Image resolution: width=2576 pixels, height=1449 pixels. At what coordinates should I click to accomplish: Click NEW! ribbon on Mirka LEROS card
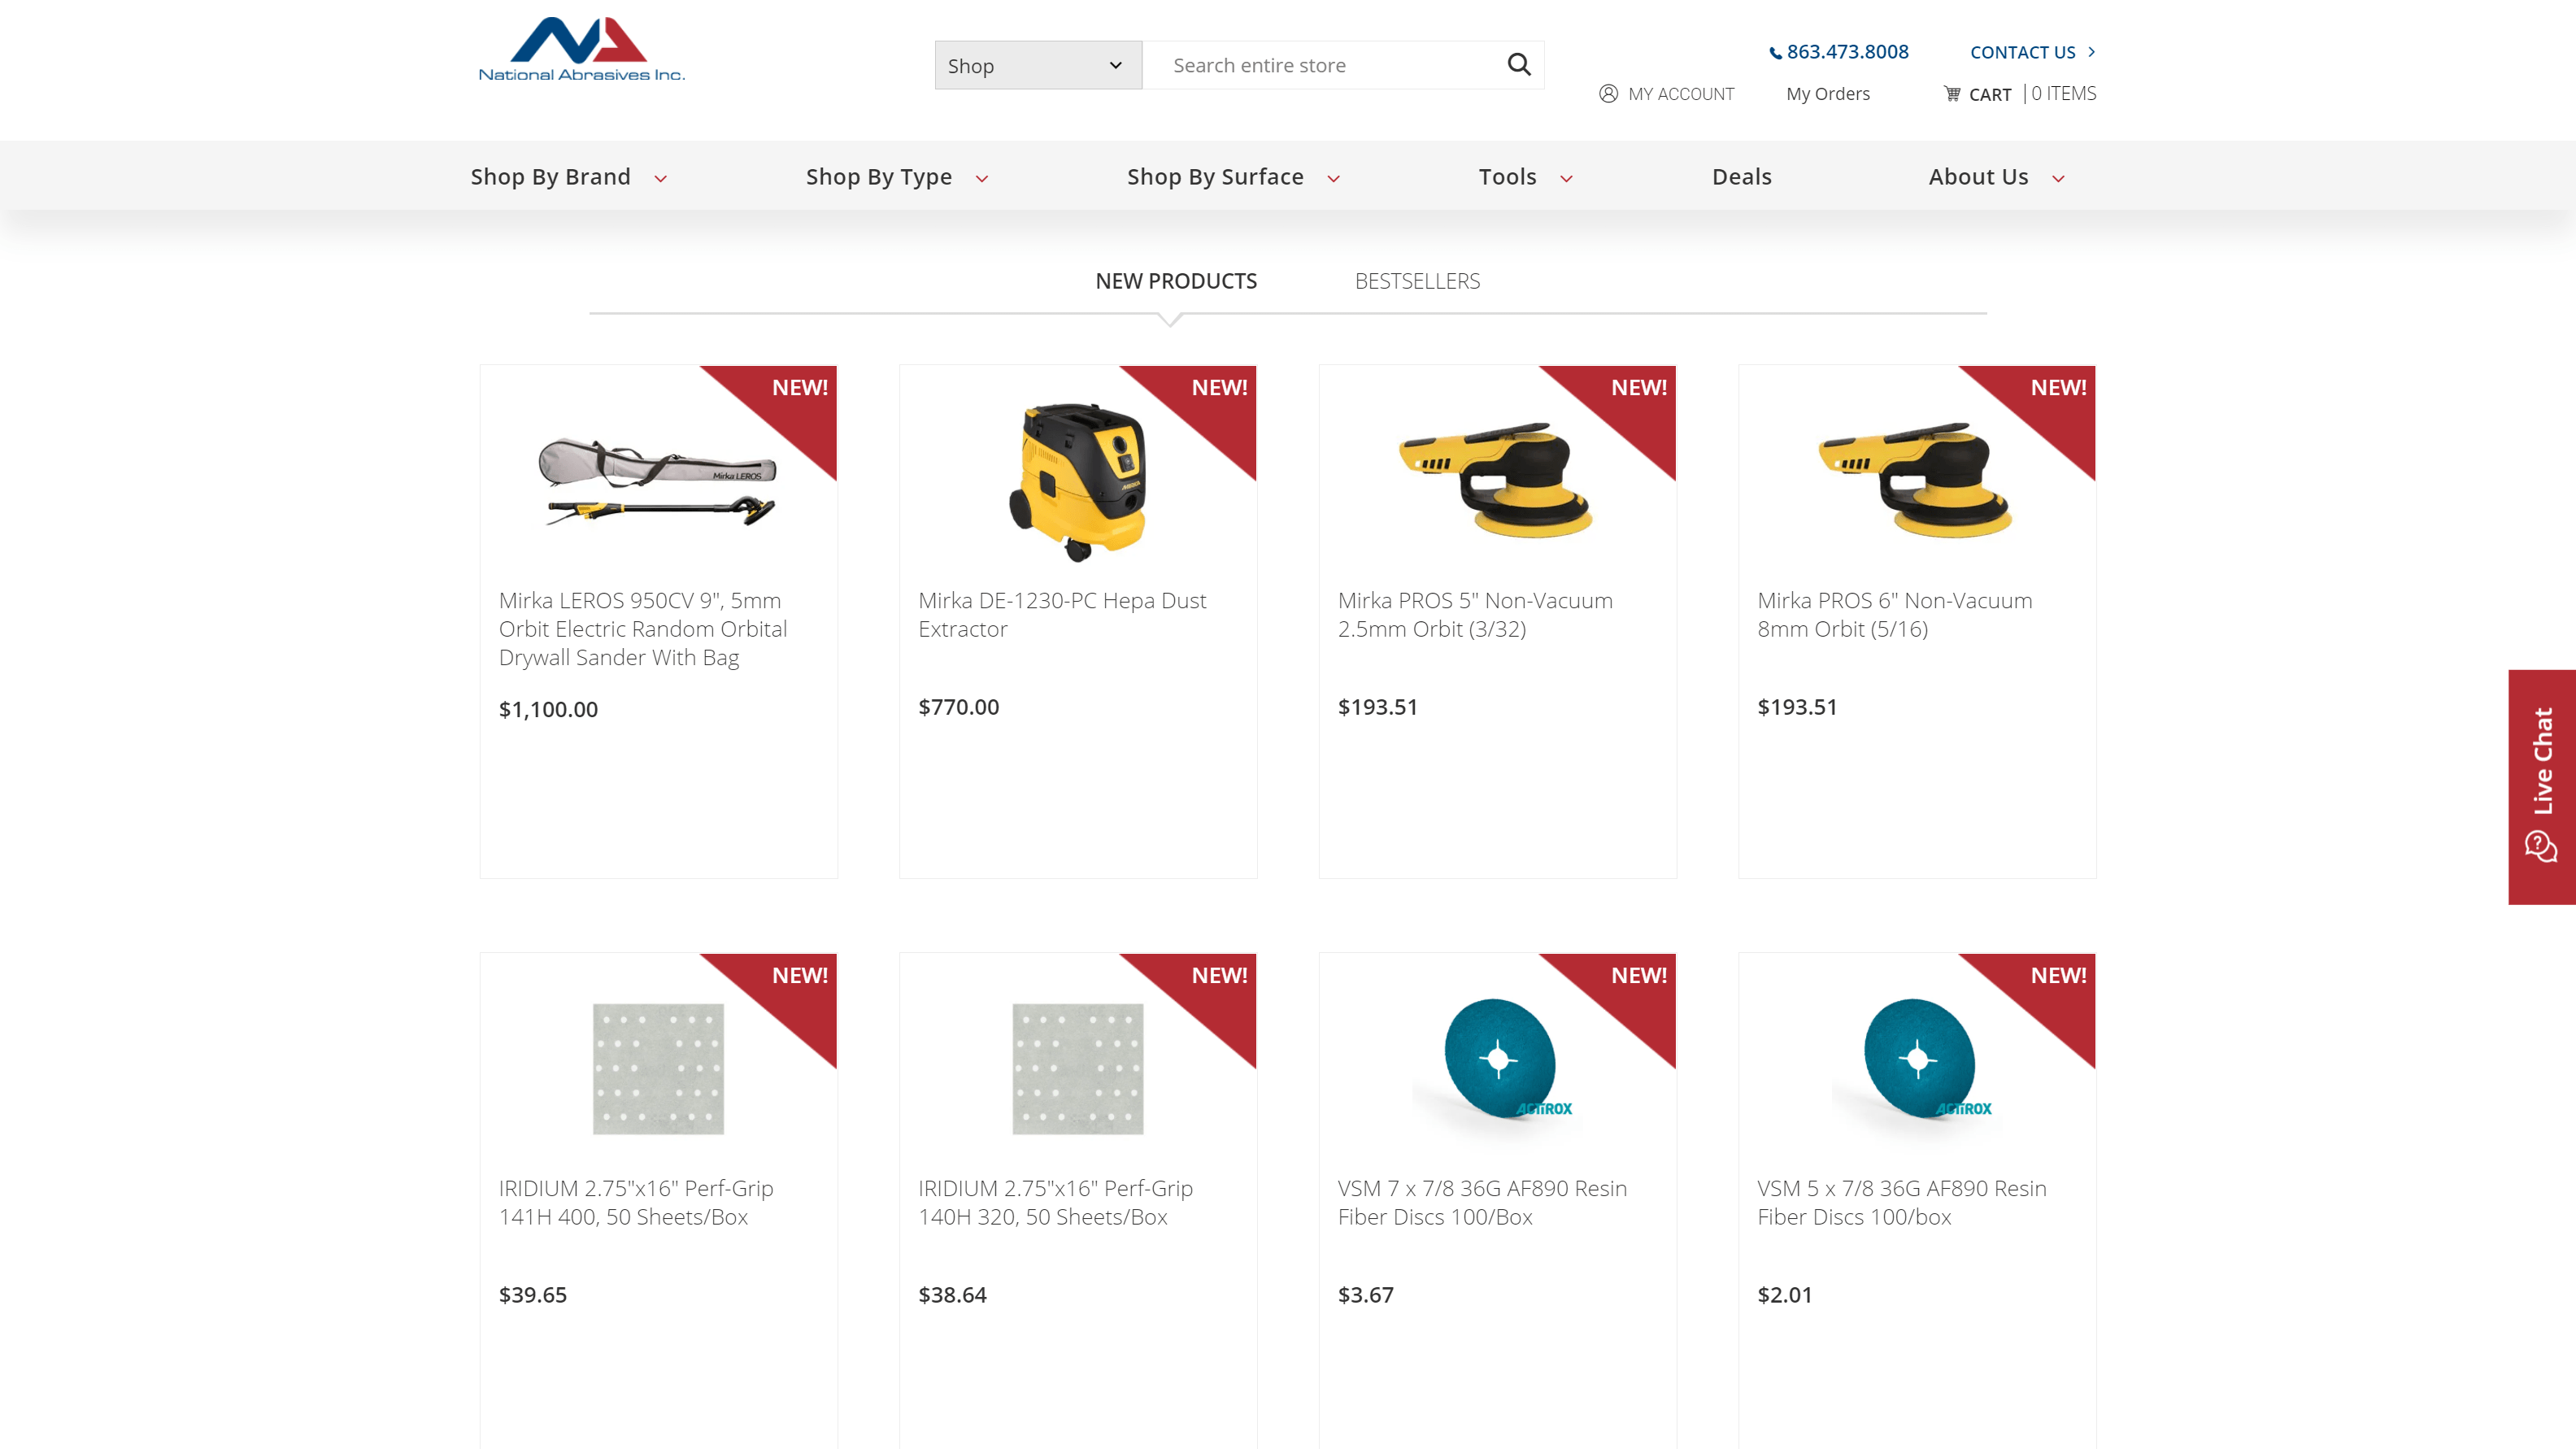tap(799, 388)
